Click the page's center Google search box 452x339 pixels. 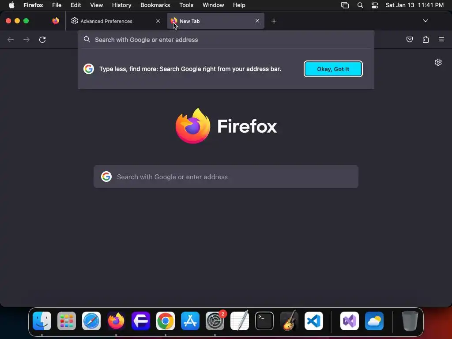click(226, 177)
